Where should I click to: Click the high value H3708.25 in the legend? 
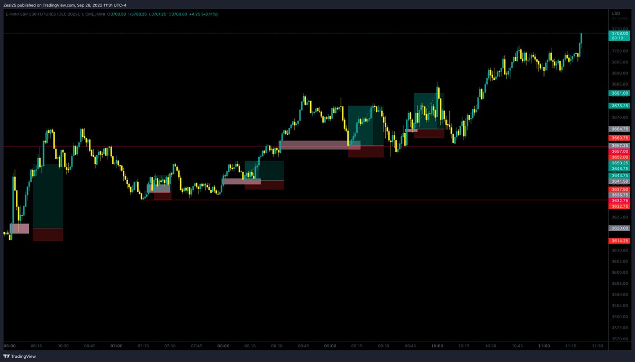tap(139, 14)
